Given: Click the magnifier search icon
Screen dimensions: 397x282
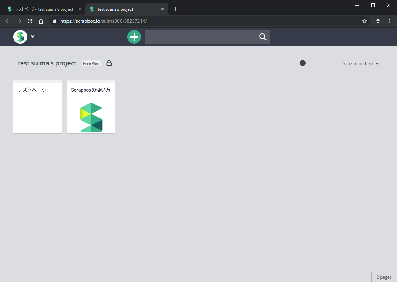Looking at the screenshot, I should (263, 37).
